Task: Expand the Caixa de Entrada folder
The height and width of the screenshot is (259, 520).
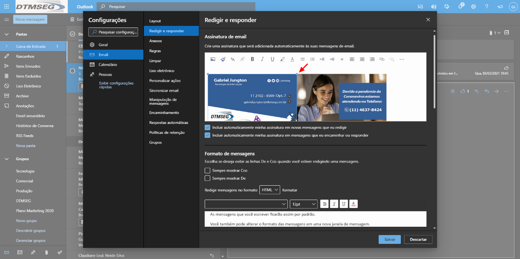Action: coord(6,46)
